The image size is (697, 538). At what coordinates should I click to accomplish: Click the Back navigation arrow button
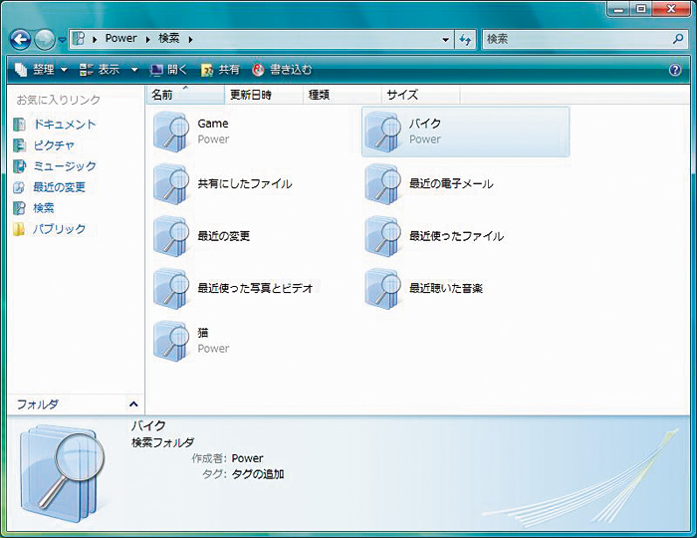[x=21, y=39]
